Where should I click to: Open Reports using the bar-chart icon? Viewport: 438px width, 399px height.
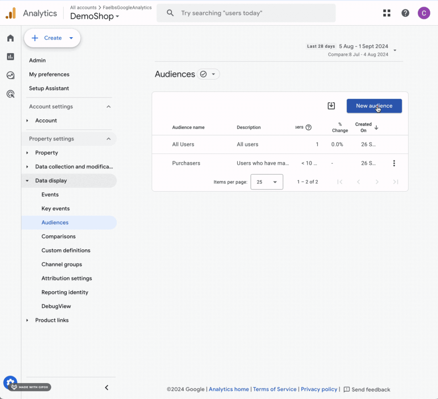click(10, 56)
